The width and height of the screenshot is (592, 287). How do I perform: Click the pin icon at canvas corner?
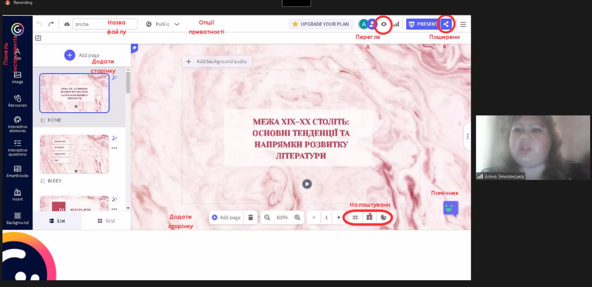(135, 48)
